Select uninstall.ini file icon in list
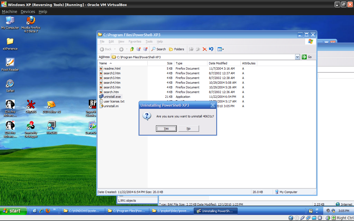The image size is (354, 221). [101, 106]
